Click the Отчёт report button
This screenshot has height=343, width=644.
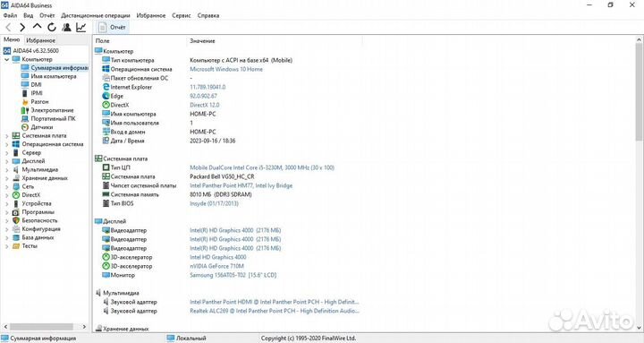point(112,27)
